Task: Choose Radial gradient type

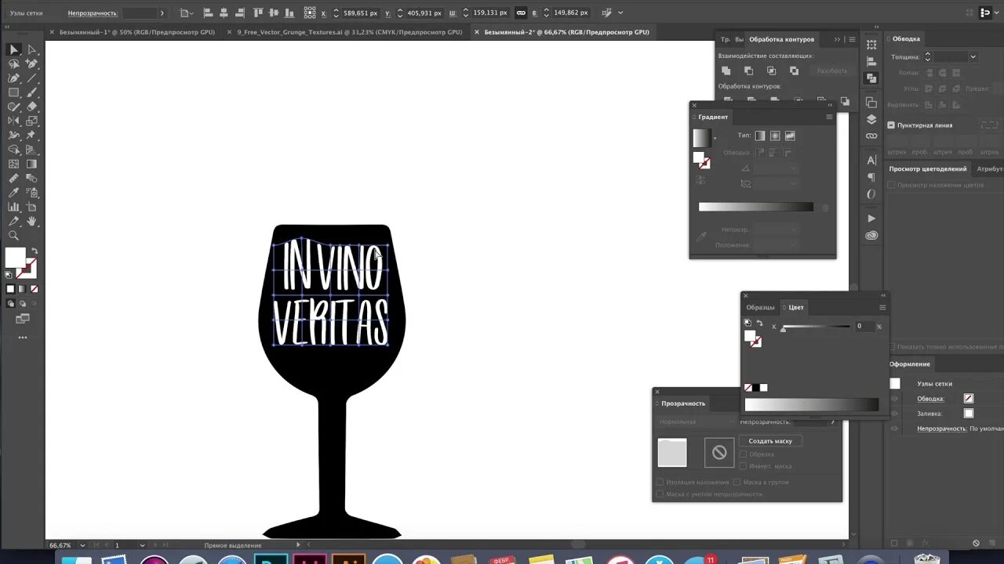Action: tap(775, 136)
